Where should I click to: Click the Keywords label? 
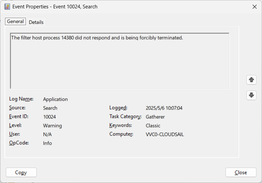[x=121, y=125]
